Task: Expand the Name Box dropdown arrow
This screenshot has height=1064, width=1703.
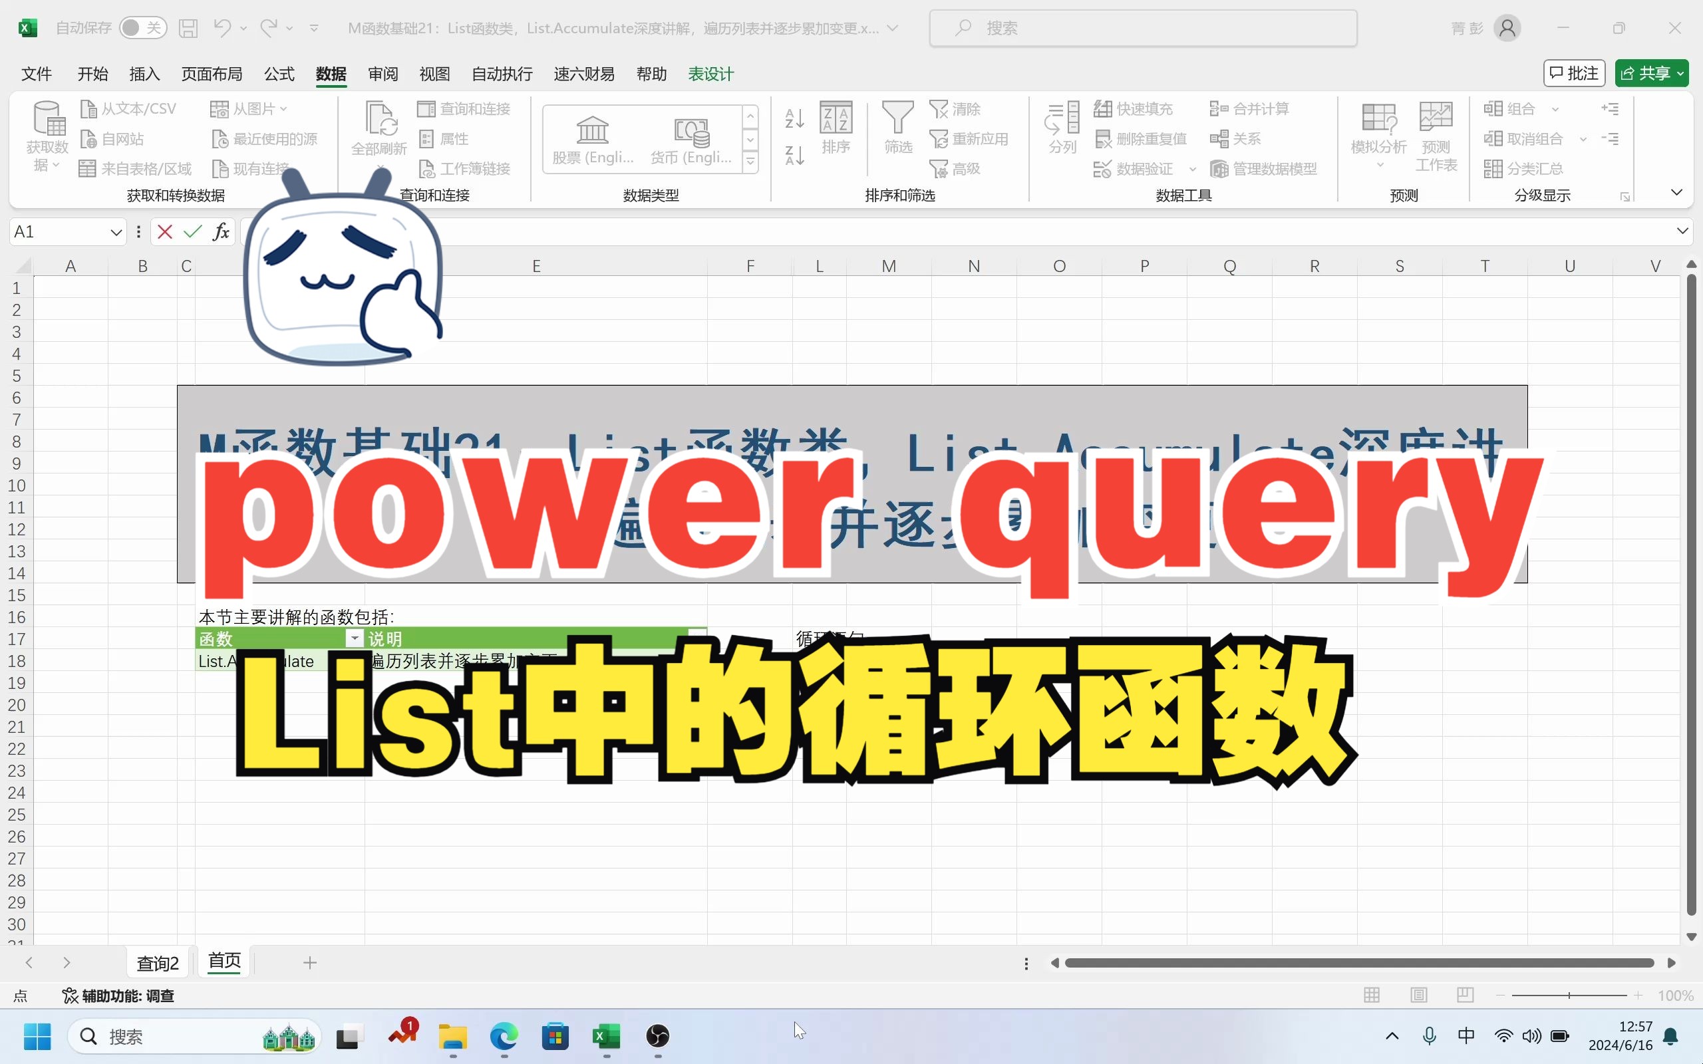Action: point(116,232)
